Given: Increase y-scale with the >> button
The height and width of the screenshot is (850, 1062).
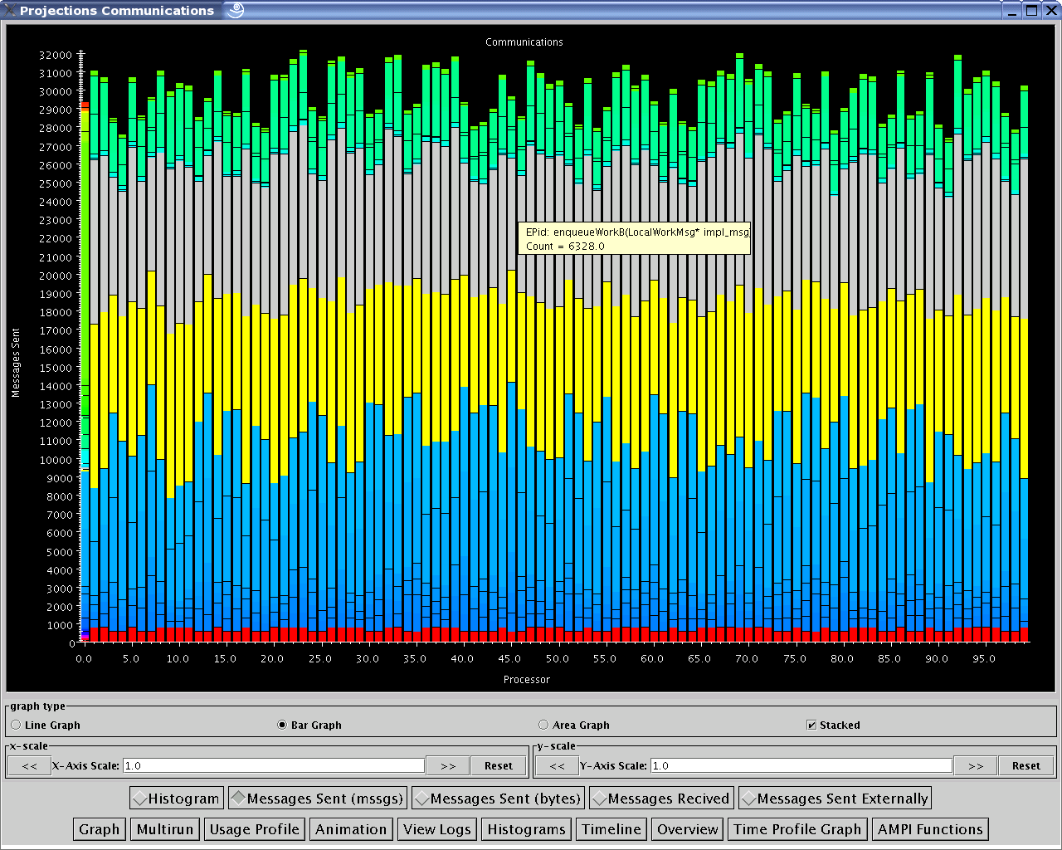Looking at the screenshot, I should point(976,765).
